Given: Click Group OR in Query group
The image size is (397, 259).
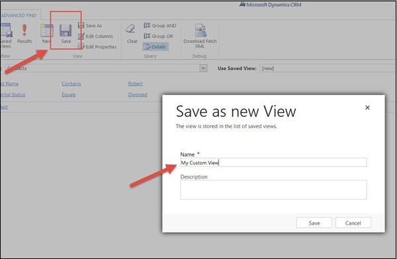Looking at the screenshot, I should tap(159, 36).
